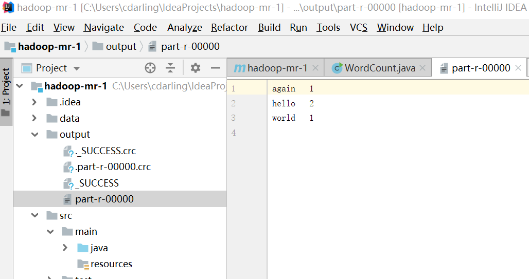Screen dimensions: 529x279
Task: Click the Maven 'm' icon on hadoop-mr-1 tab
Action: (239, 68)
